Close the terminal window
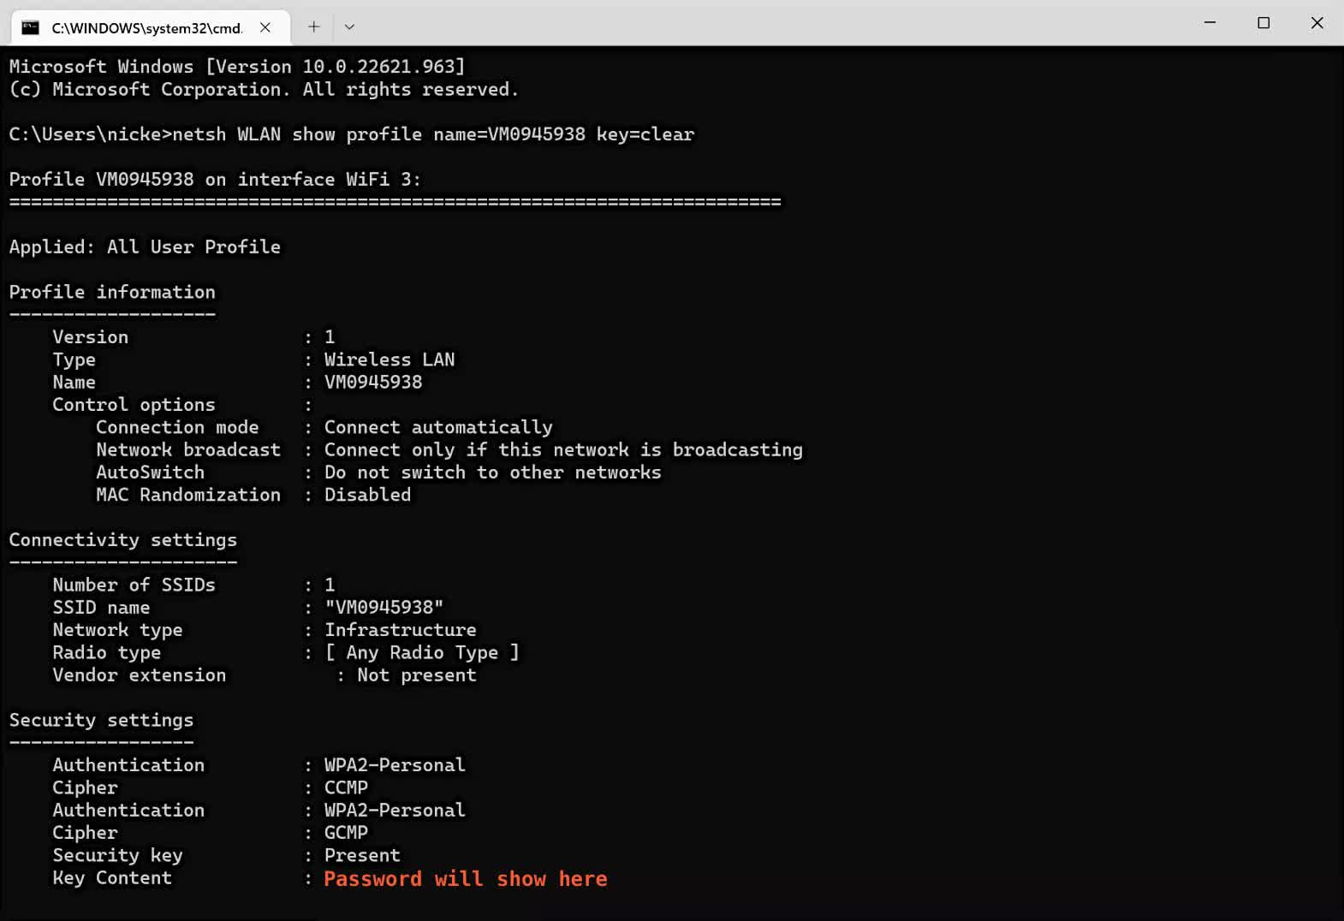Viewport: 1344px width, 921px height. point(1317,23)
